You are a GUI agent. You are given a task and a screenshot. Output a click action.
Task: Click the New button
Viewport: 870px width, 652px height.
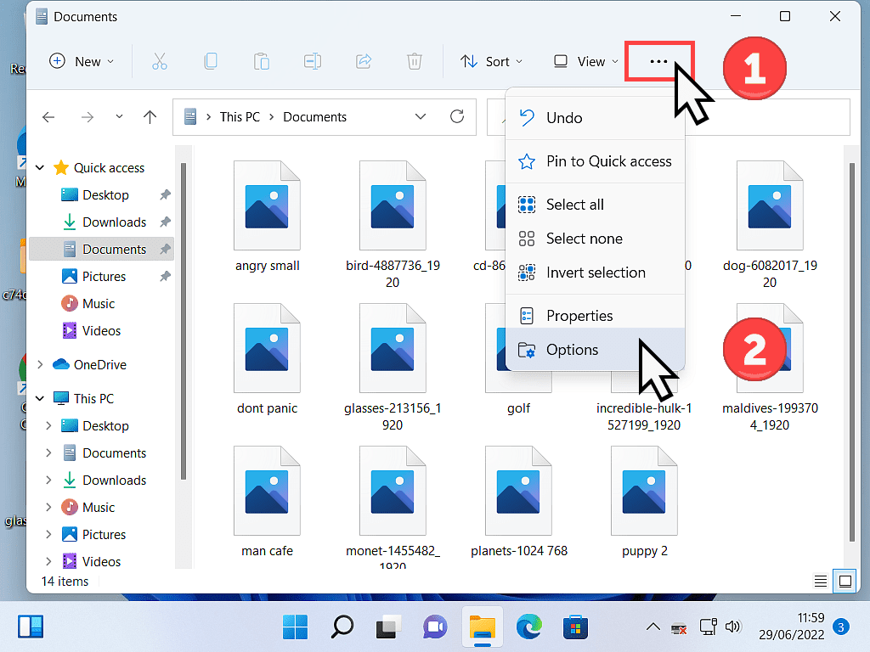(82, 62)
